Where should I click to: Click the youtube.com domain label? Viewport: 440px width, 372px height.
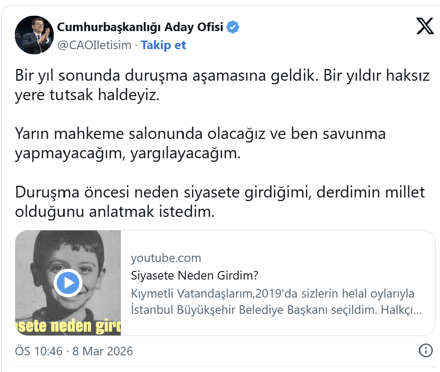click(x=166, y=258)
